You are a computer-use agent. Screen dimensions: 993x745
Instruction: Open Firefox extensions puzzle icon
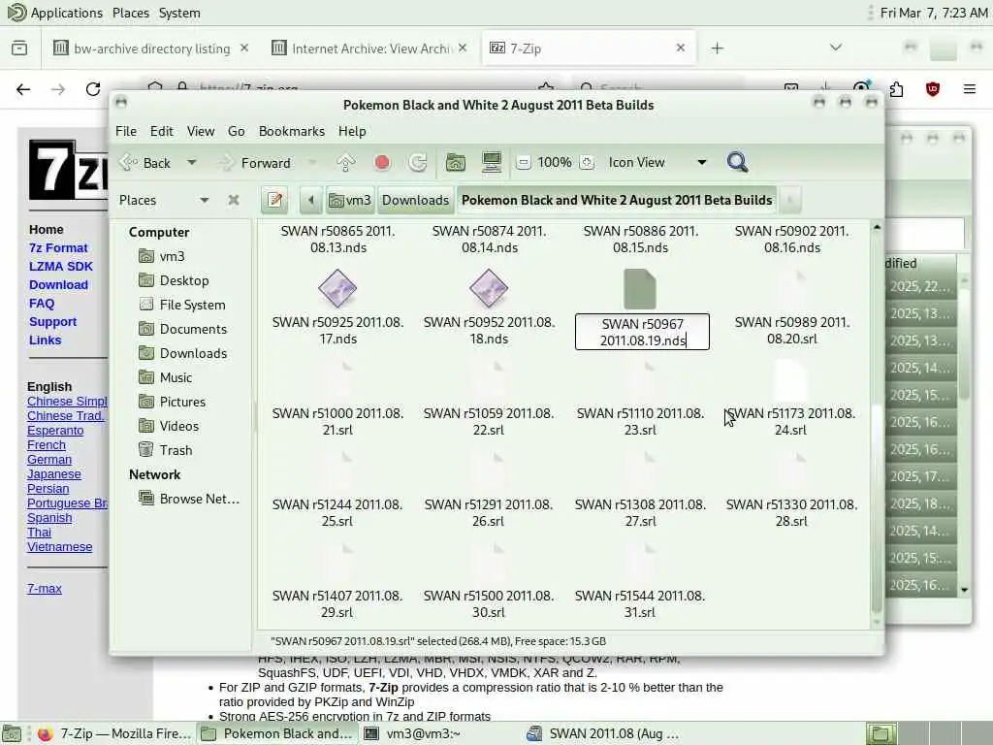896,89
